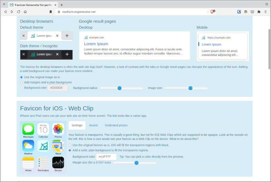This screenshot has height=182, width=271.
Task: Click the 'Lorem Ipsum' dark theme tab preview
Action: pos(44,54)
